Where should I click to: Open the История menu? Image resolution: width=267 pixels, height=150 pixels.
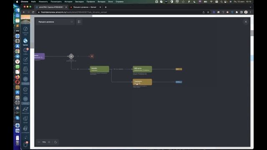tap(68, 2)
